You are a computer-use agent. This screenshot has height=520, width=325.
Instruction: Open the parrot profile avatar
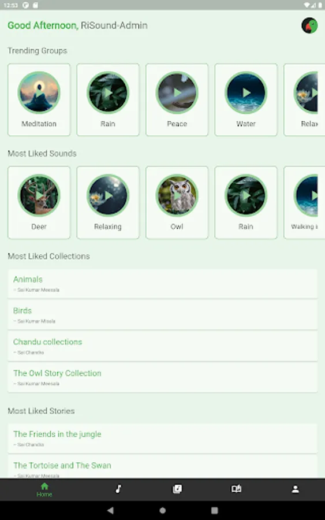(309, 25)
